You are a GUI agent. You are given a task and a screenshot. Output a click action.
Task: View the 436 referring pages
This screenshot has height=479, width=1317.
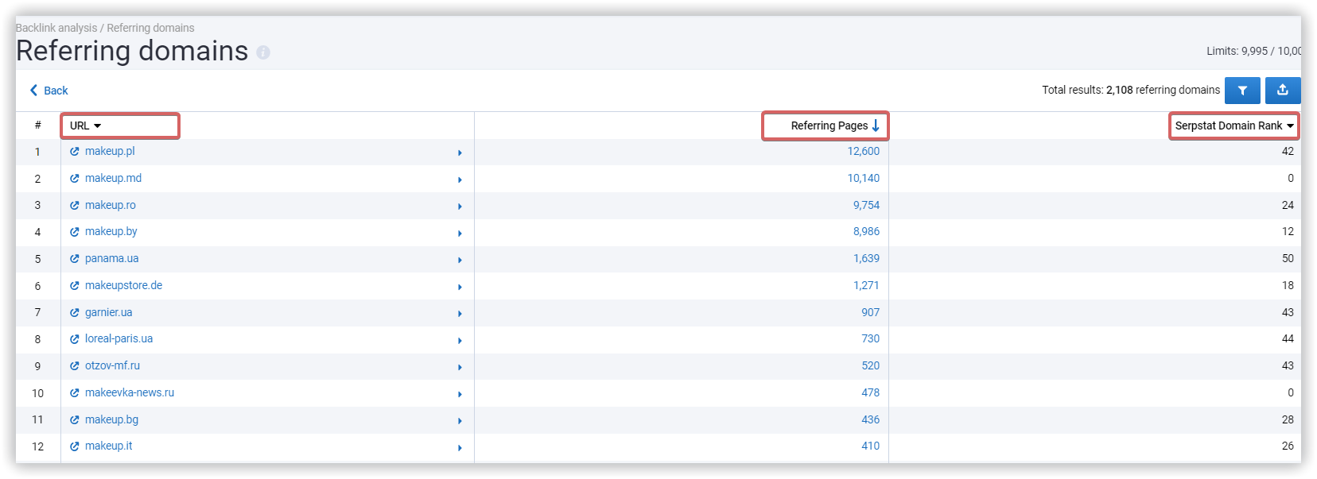[x=871, y=419]
